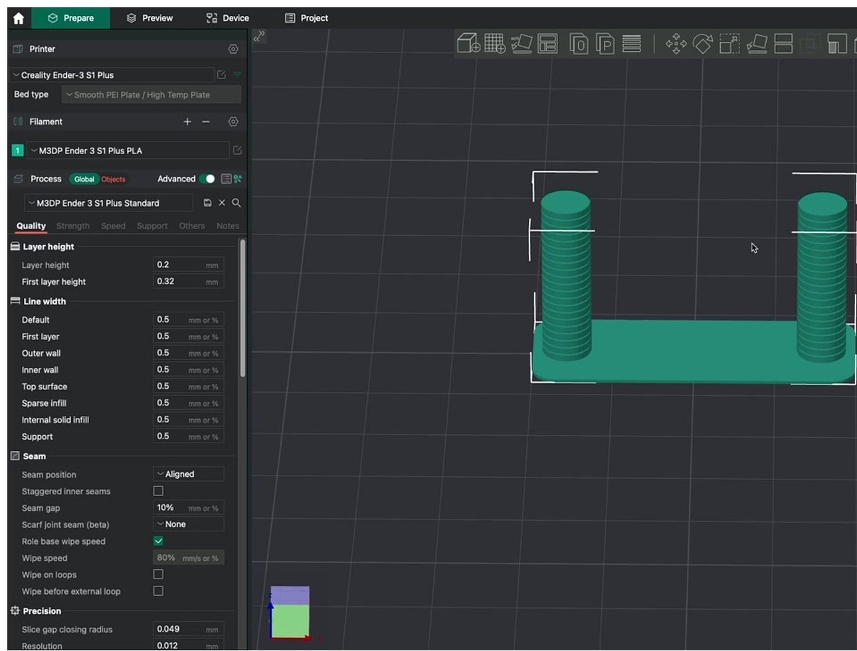
Task: Arrange all objects using layout icon
Action: pos(547,44)
